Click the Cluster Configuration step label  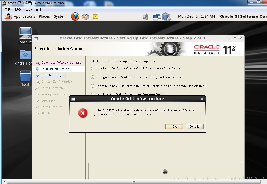click(x=57, y=82)
